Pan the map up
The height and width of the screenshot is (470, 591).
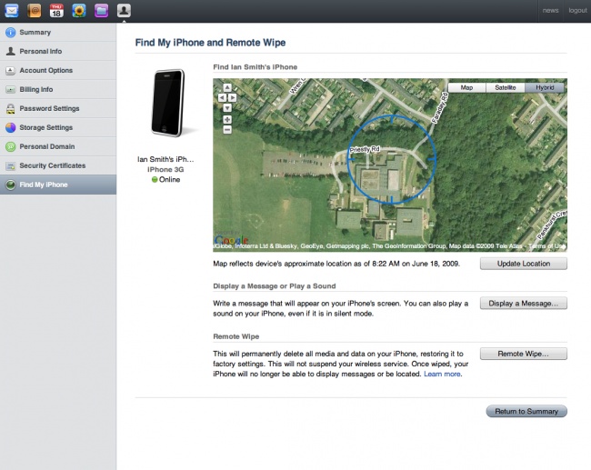point(227,89)
